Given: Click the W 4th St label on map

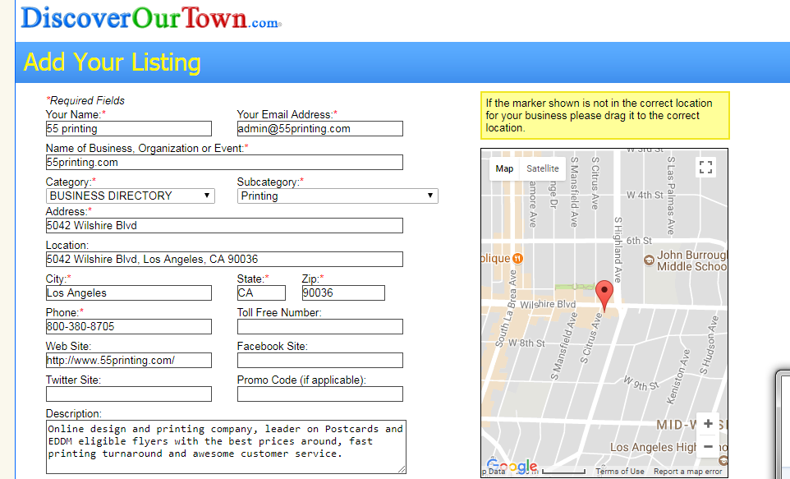Looking at the screenshot, I should tap(645, 195).
